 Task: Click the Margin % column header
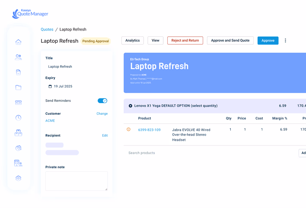click(x=280, y=118)
